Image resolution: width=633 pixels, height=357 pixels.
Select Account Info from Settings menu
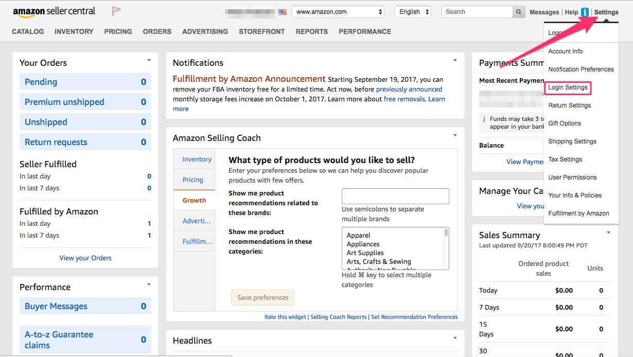(566, 51)
